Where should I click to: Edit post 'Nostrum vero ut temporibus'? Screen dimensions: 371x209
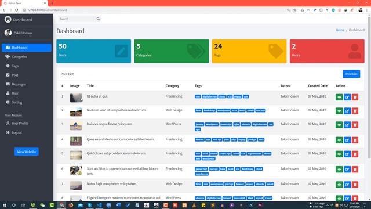[347, 111]
